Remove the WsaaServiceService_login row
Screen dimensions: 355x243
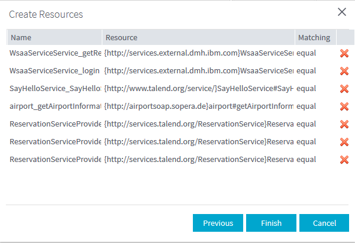click(x=344, y=72)
